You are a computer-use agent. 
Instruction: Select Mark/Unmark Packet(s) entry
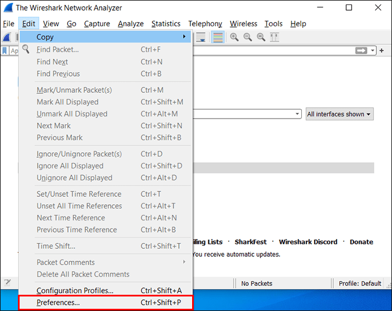point(106,90)
